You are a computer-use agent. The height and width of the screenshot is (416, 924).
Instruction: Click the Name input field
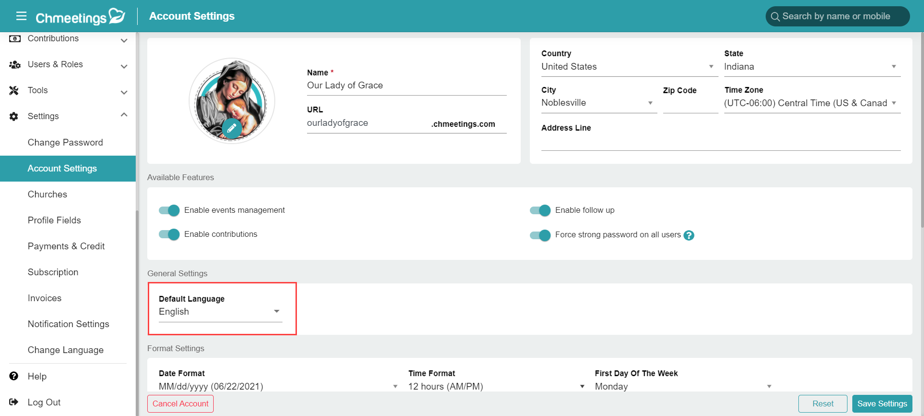click(407, 86)
